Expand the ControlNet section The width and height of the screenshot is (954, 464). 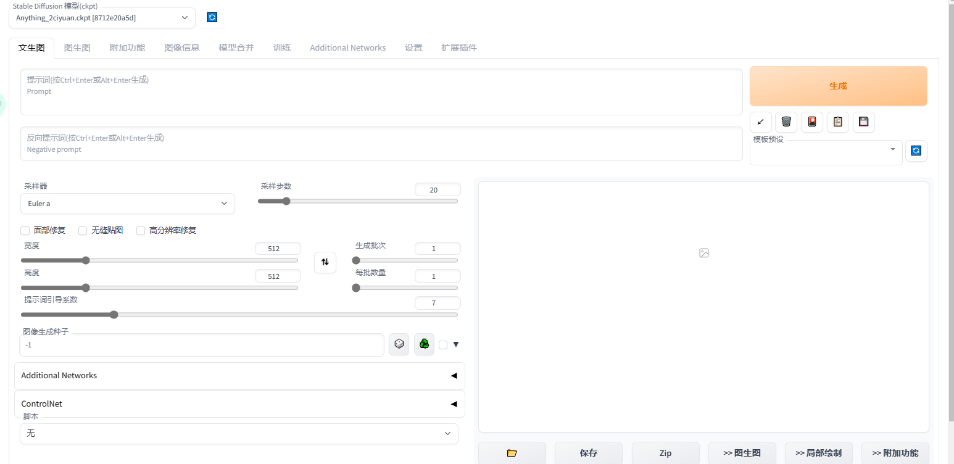click(x=239, y=404)
